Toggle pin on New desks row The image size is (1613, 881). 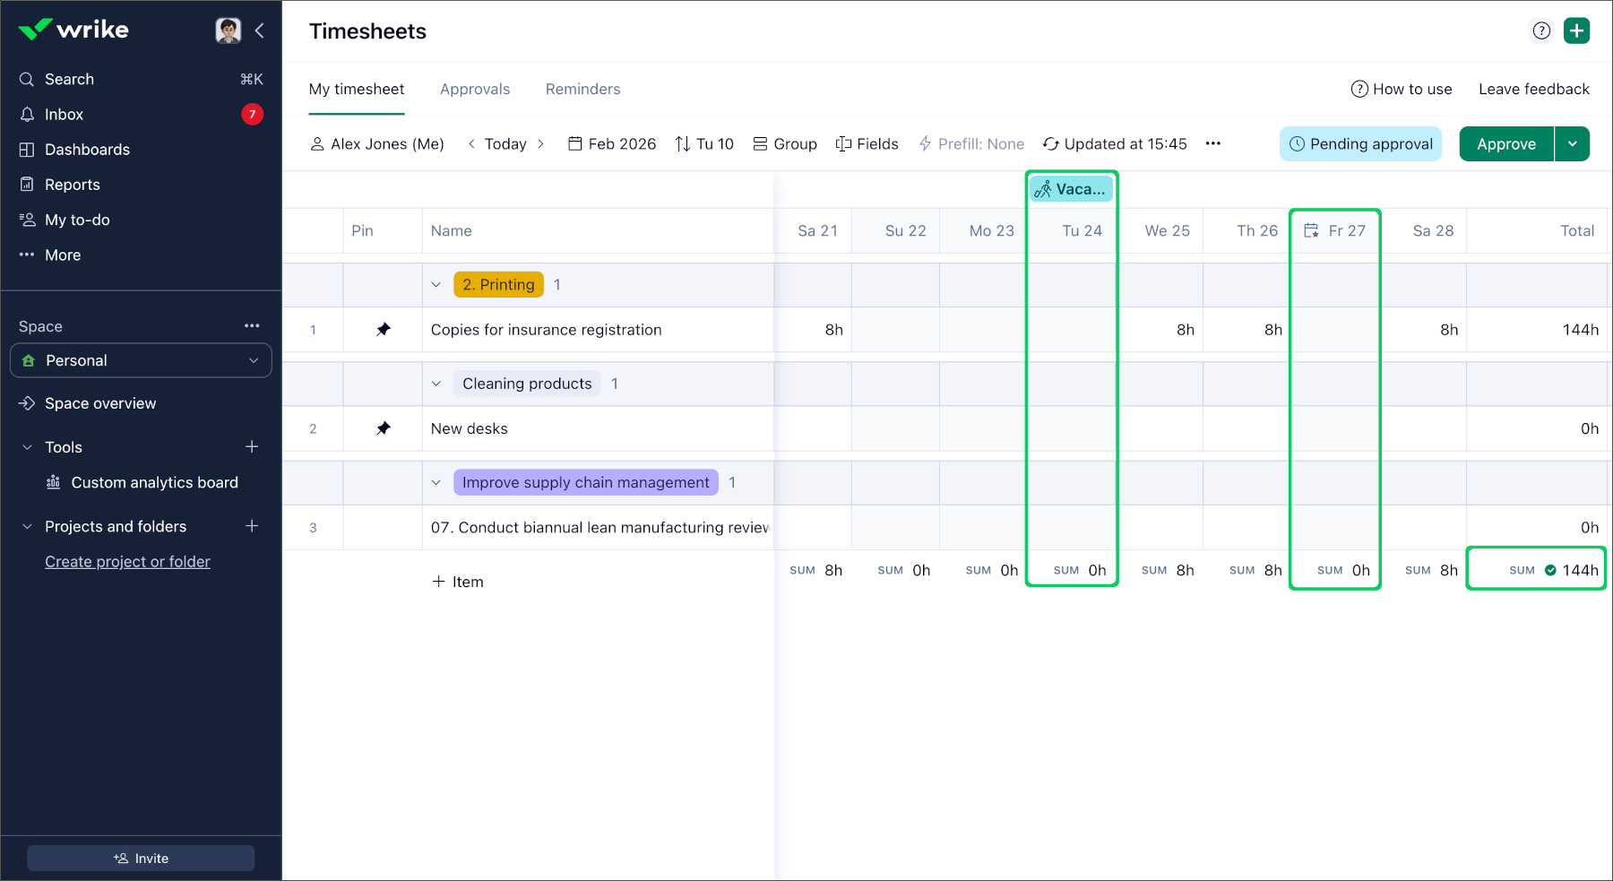pyautogui.click(x=384, y=428)
